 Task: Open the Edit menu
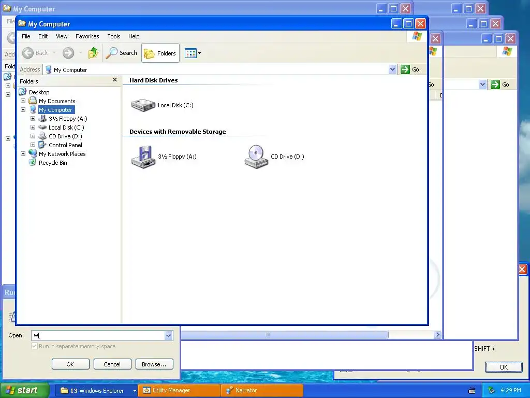43,36
